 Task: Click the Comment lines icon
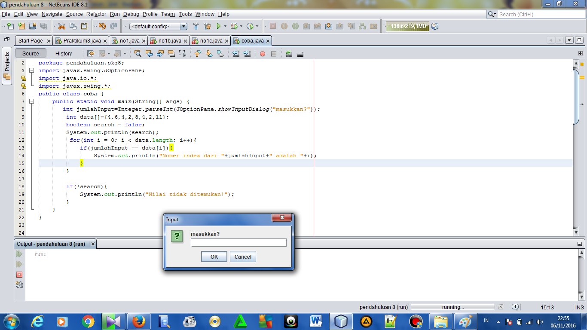click(x=289, y=54)
